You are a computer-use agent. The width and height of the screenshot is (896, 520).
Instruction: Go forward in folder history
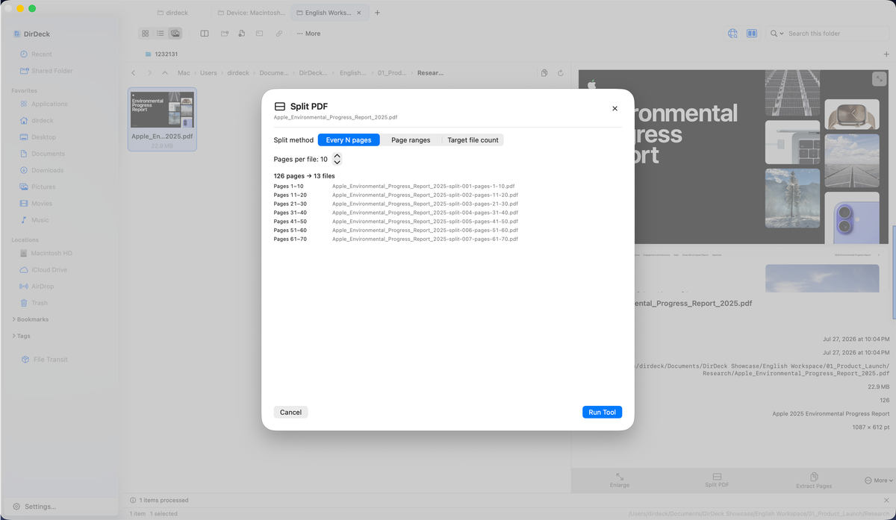pos(149,73)
